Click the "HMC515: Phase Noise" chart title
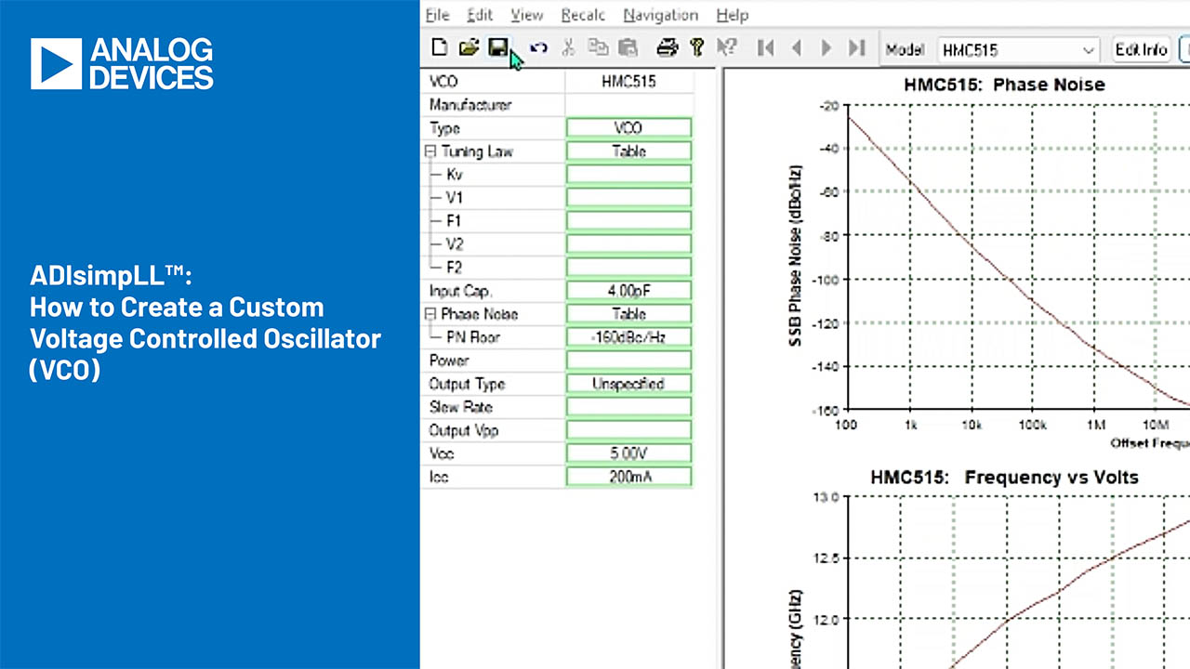The height and width of the screenshot is (669, 1190). click(1004, 85)
